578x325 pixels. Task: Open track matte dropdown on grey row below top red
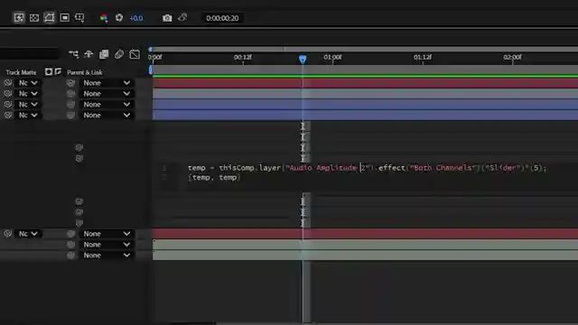tap(28, 94)
